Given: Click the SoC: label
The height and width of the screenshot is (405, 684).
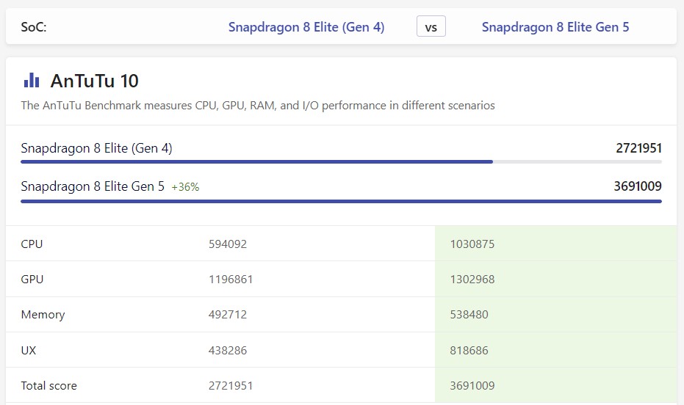Looking at the screenshot, I should (x=34, y=27).
